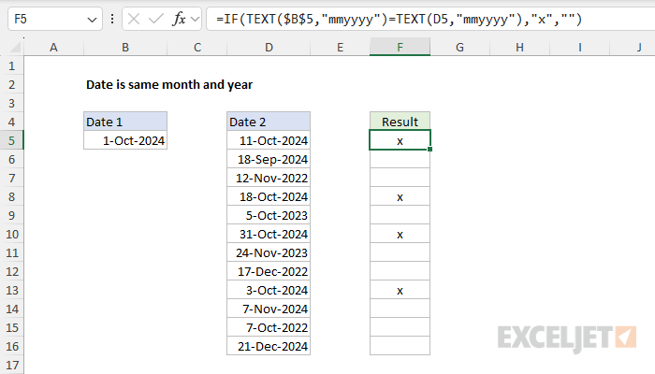
Task: Click the fill handle of cell F5
Action: 430,150
